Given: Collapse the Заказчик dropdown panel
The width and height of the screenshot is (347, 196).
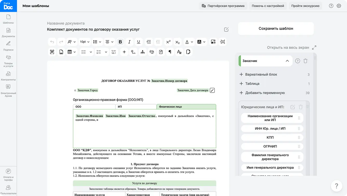Looking at the screenshot, I should [287, 61].
